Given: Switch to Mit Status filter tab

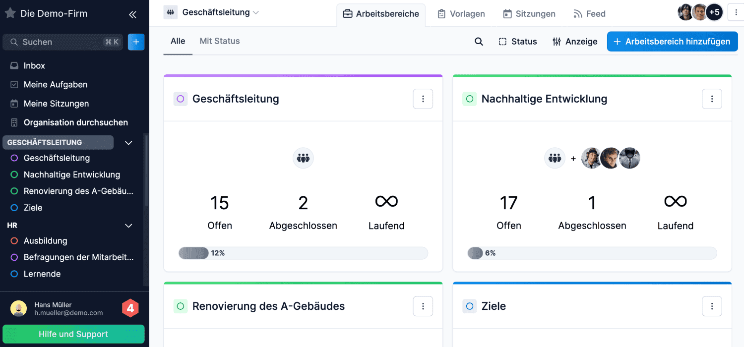Looking at the screenshot, I should (x=220, y=41).
